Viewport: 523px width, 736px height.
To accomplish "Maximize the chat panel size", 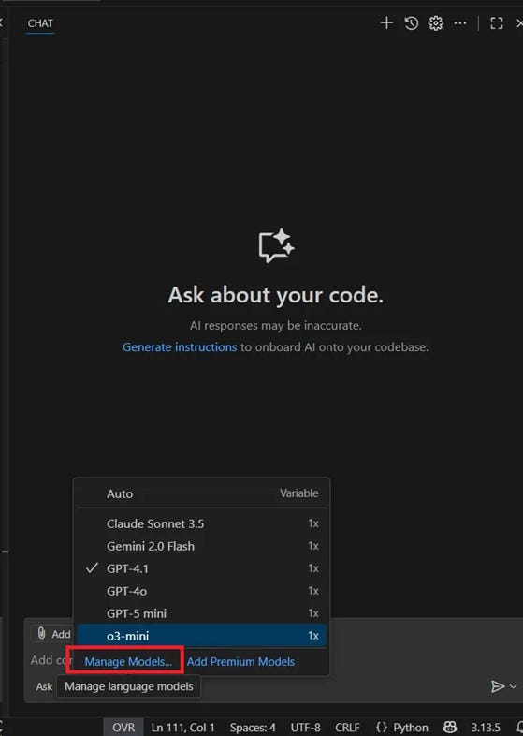I will (x=497, y=23).
